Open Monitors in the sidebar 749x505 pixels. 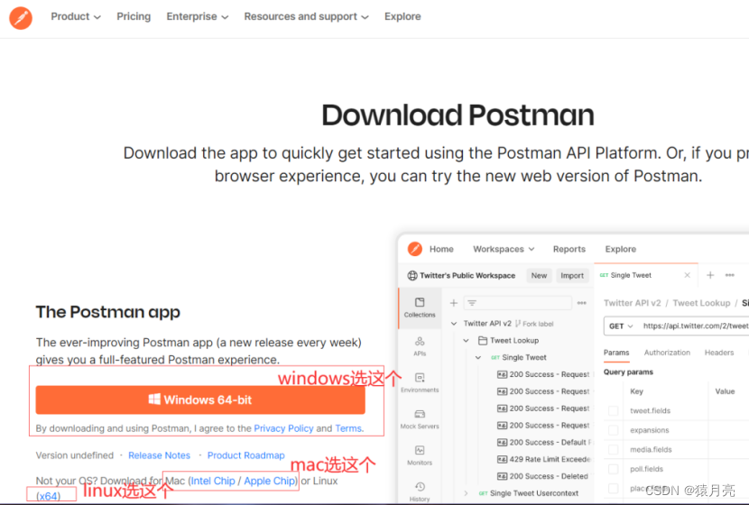coord(420,455)
